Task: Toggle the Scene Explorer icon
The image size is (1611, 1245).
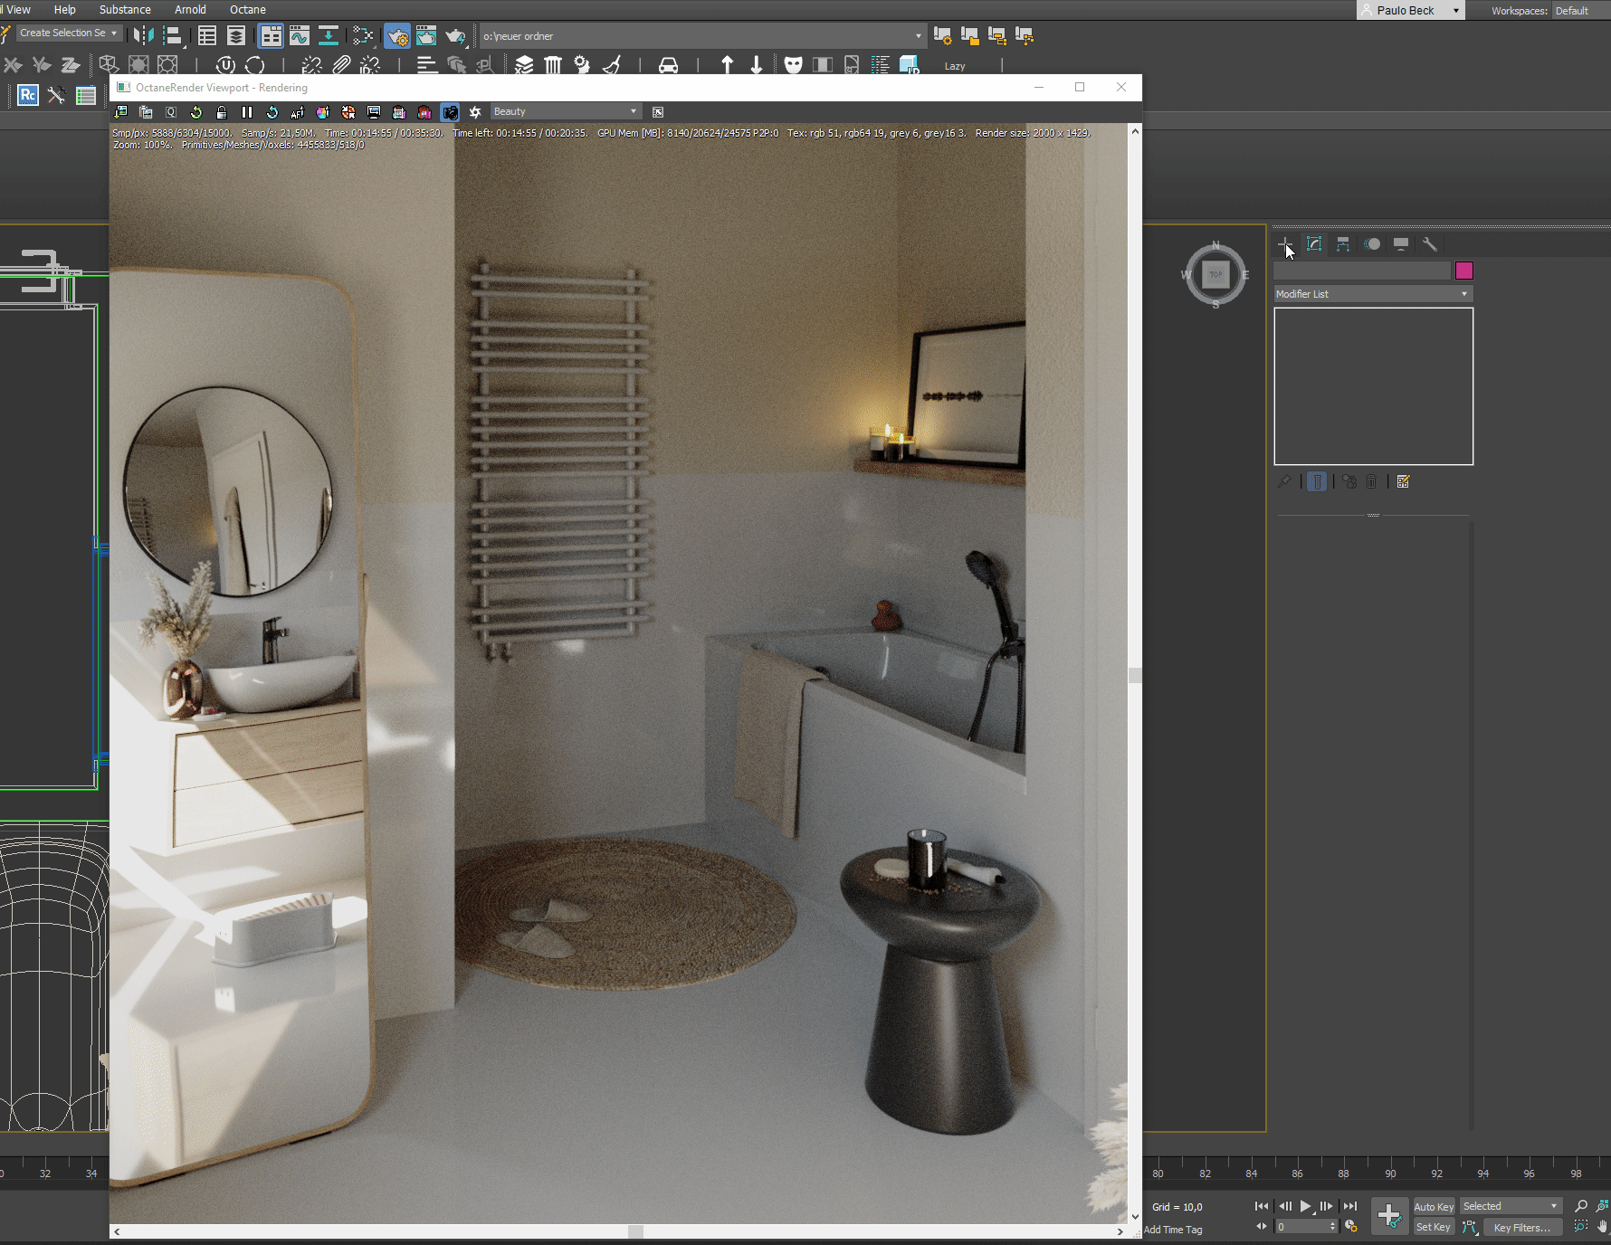Action: pos(207,35)
